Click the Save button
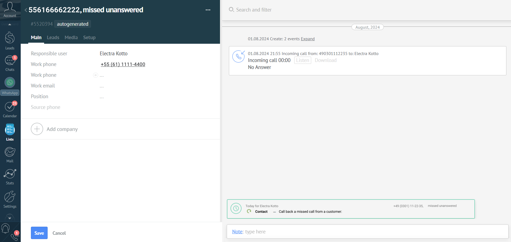Image resolution: width=511 pixels, height=242 pixels. coord(39,233)
